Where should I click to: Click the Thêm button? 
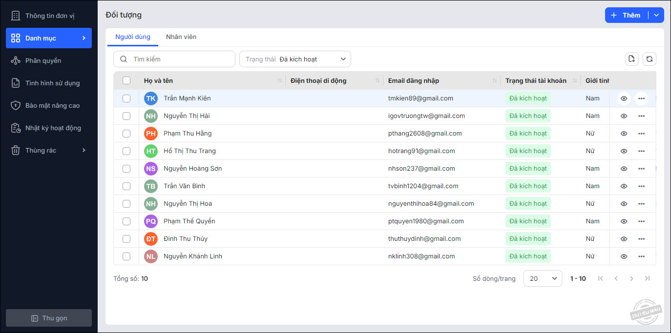point(626,15)
